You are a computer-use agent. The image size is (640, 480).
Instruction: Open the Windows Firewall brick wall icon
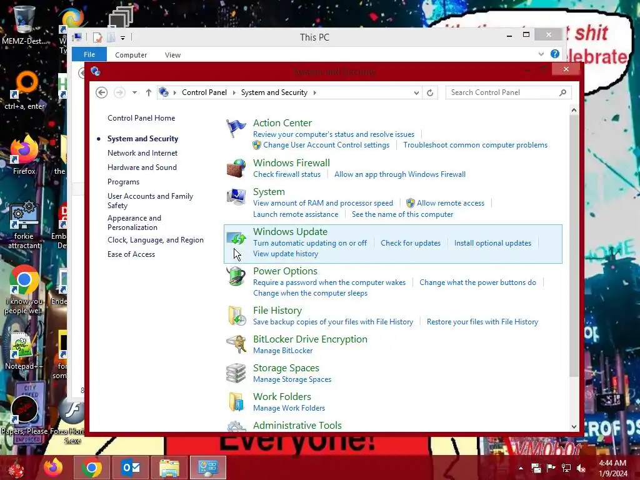click(x=236, y=168)
